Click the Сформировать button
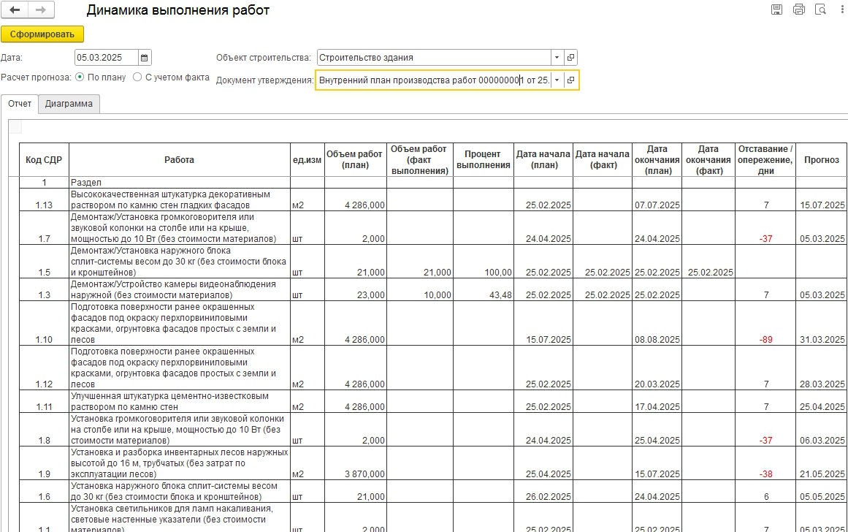The image size is (848, 532). tap(42, 34)
